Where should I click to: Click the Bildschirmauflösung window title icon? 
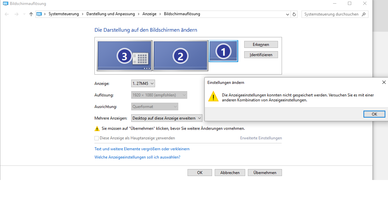pos(5,4)
